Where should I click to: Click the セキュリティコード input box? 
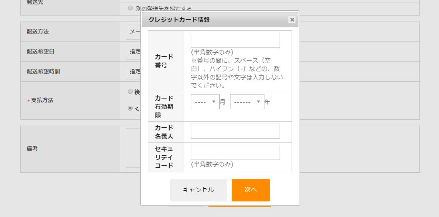pos(235,152)
